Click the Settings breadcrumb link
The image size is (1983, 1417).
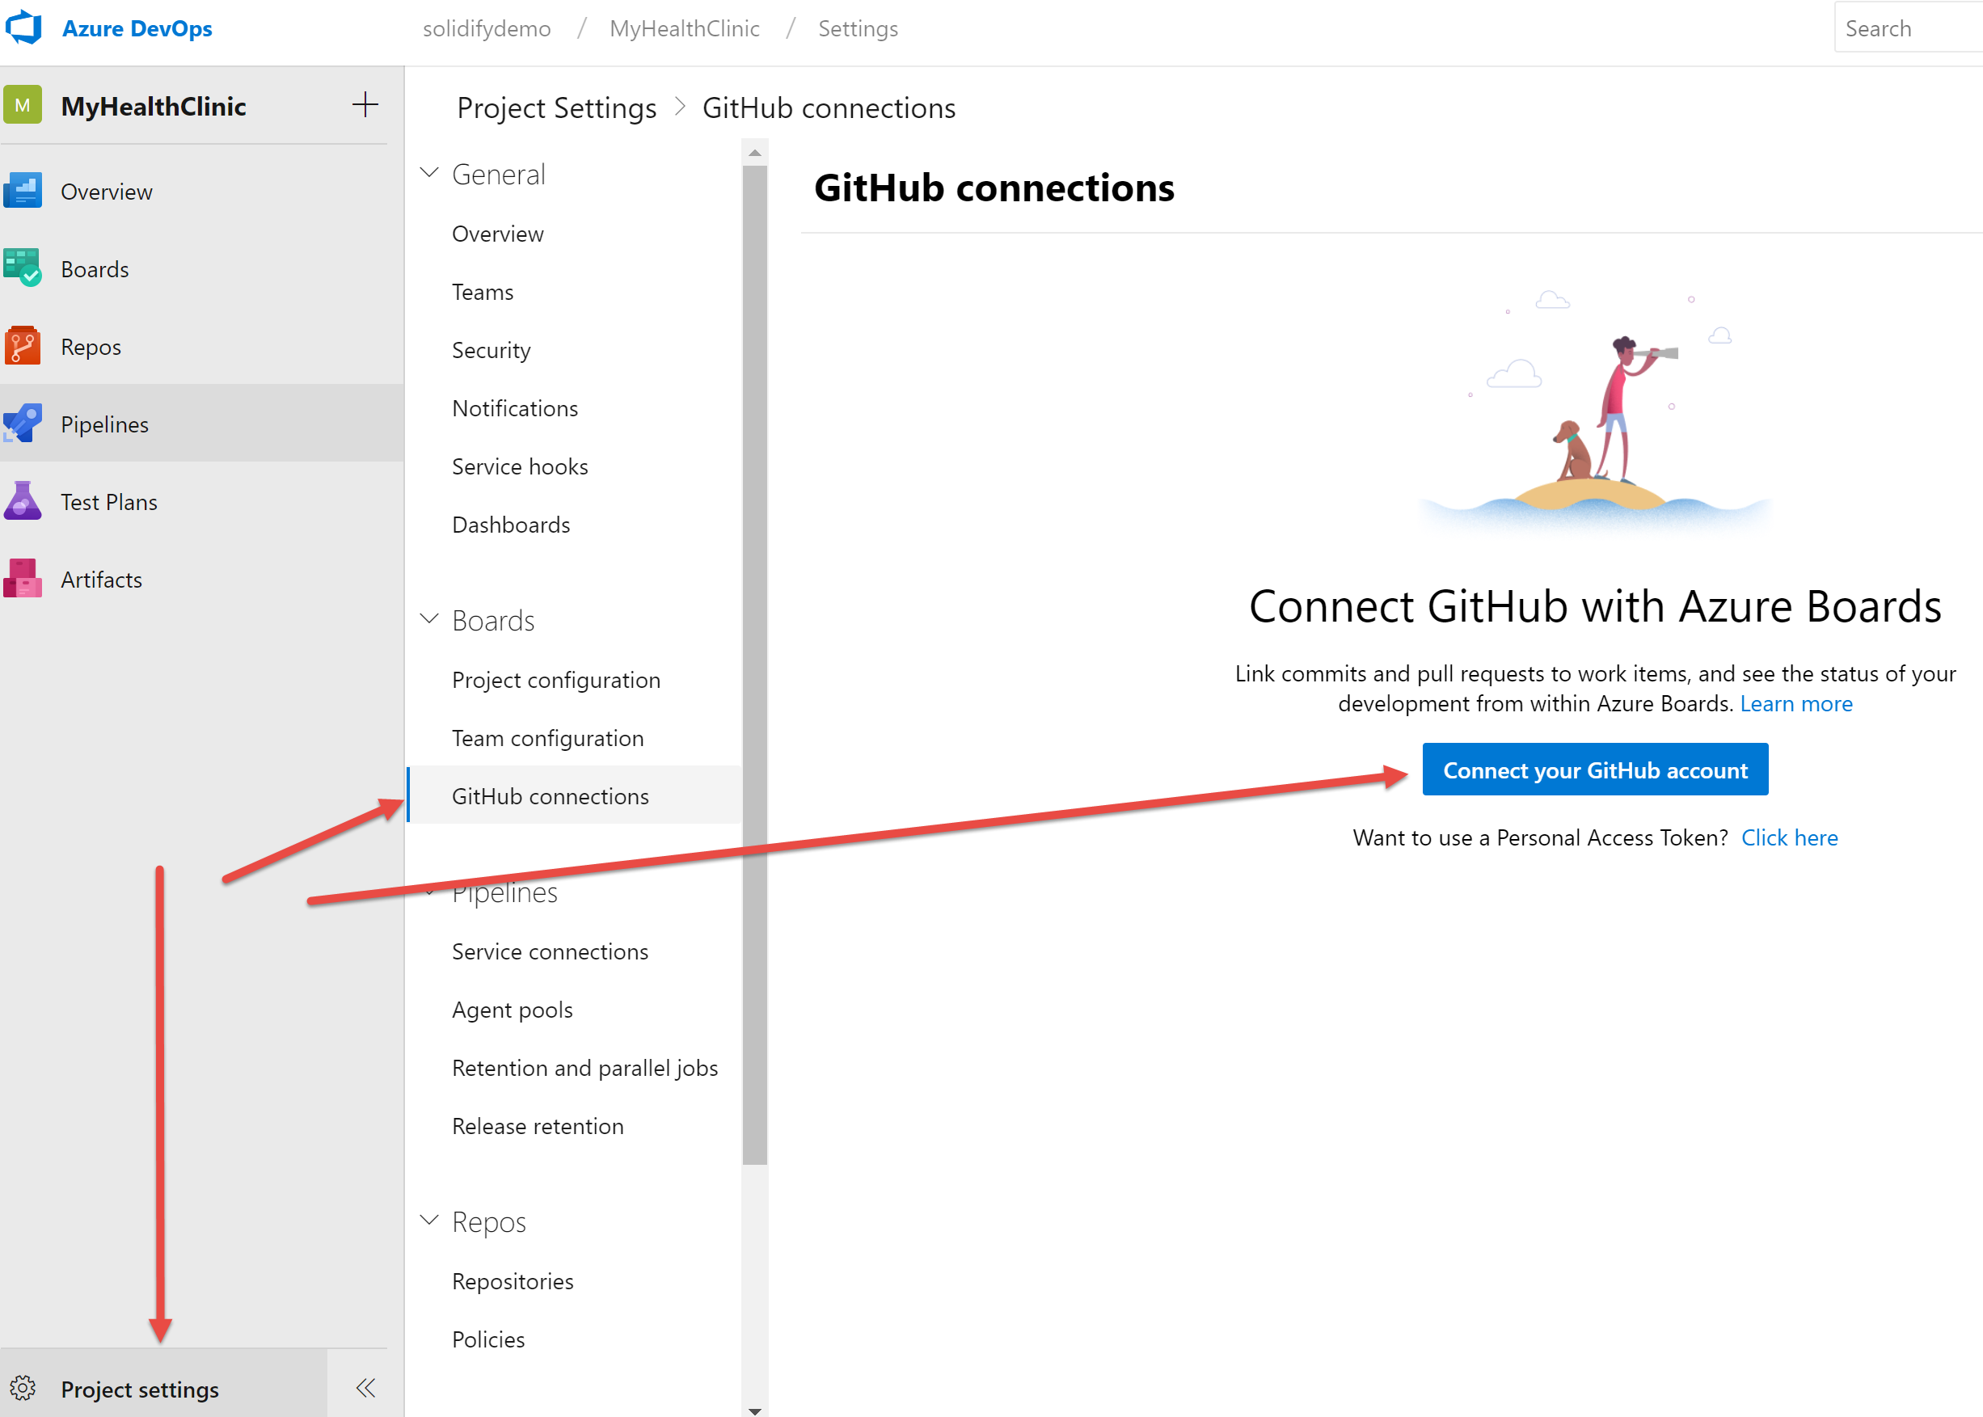tap(858, 29)
